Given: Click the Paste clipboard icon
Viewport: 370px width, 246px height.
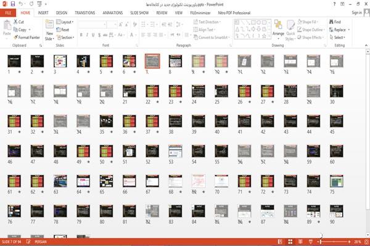Looking at the screenshot, I should click(x=7, y=25).
